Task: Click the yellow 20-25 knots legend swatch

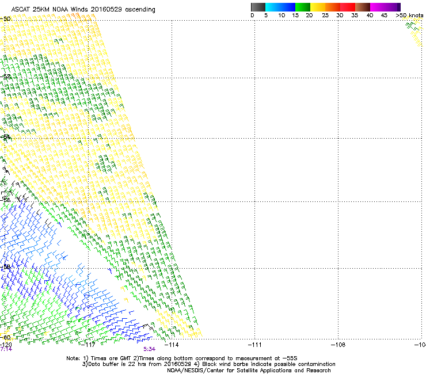Action: click(317, 7)
